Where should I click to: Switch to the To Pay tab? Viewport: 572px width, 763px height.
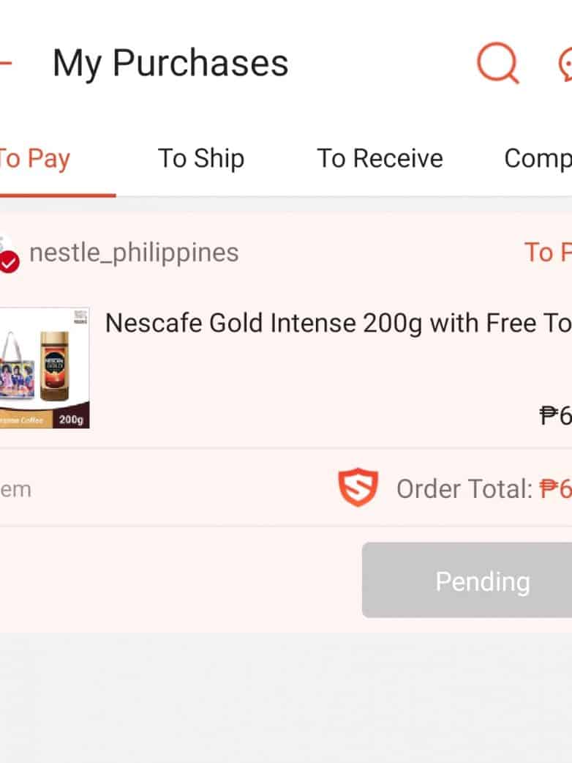click(x=34, y=158)
